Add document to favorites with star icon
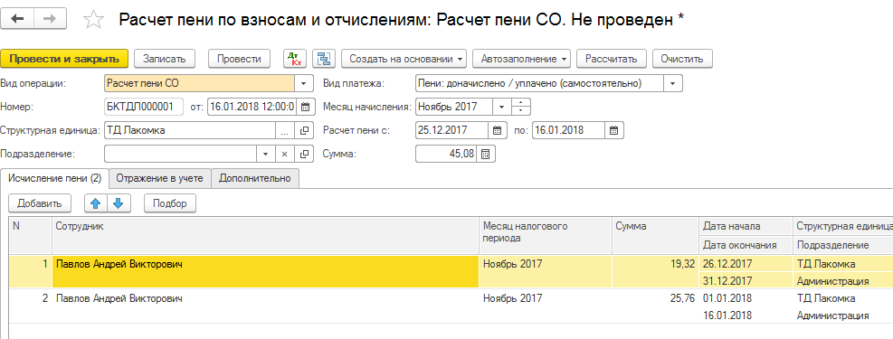 [93, 20]
